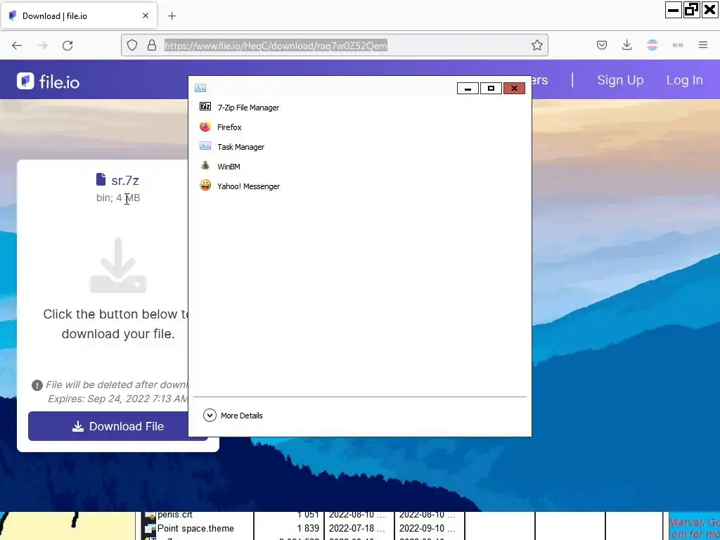Click the 1 839 size cell
This screenshot has height=540, width=720.
[308, 528]
